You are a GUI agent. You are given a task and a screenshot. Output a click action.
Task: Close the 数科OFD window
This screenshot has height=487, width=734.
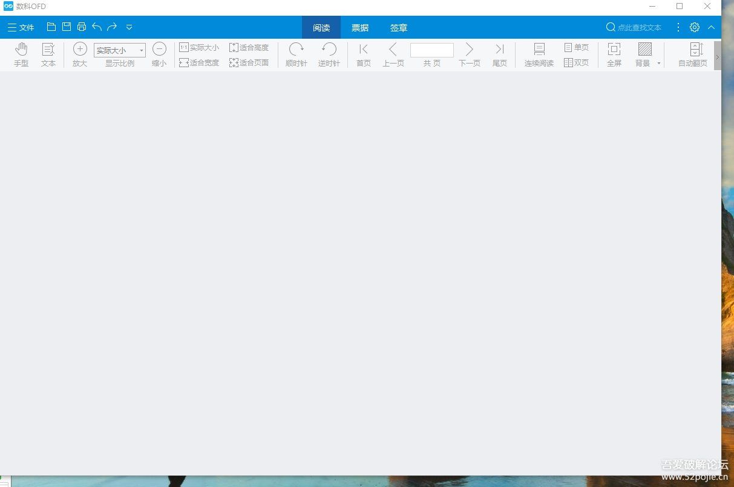click(707, 6)
